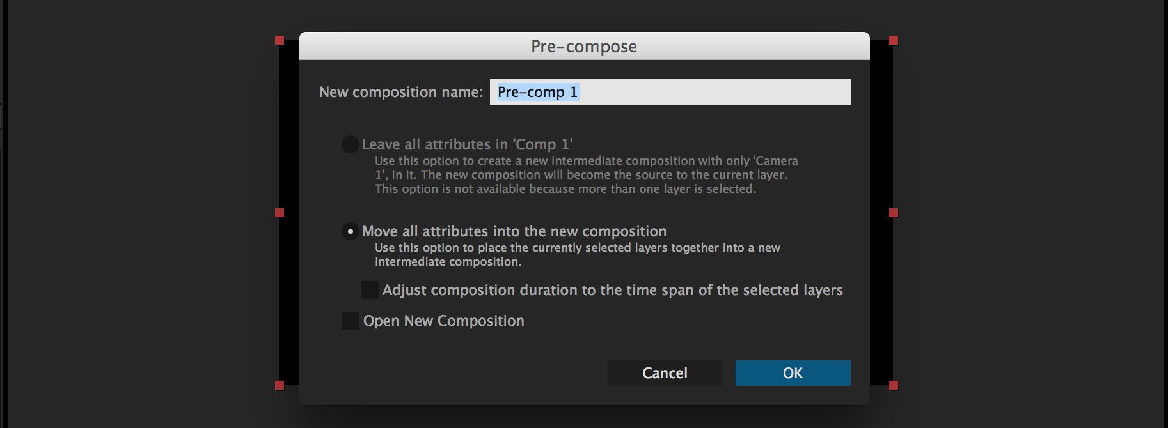The width and height of the screenshot is (1168, 428).
Task: Click the 'New composition name:' label
Action: coord(401,92)
